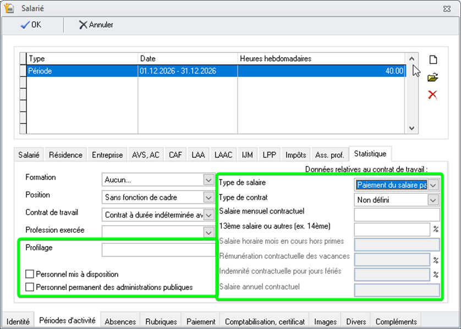Open the Type de salaire combo box
This screenshot has height=329, width=461.
click(x=433, y=185)
